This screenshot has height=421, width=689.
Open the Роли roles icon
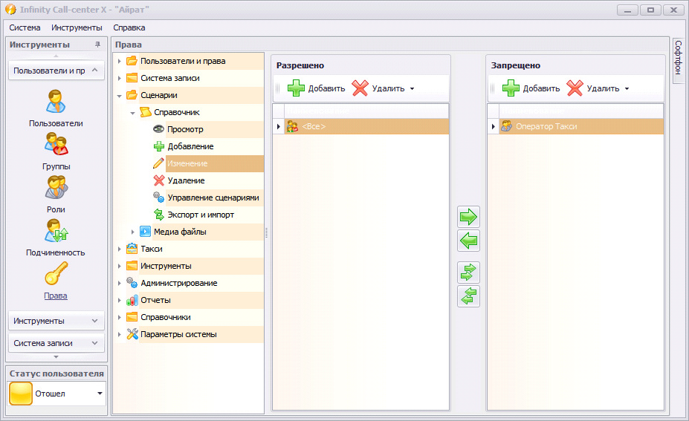pos(56,187)
